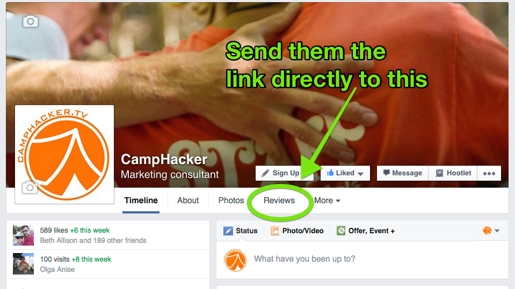Image resolution: width=515 pixels, height=289 pixels.
Task: Click the Sign Up pencil icon
Action: pos(265,173)
